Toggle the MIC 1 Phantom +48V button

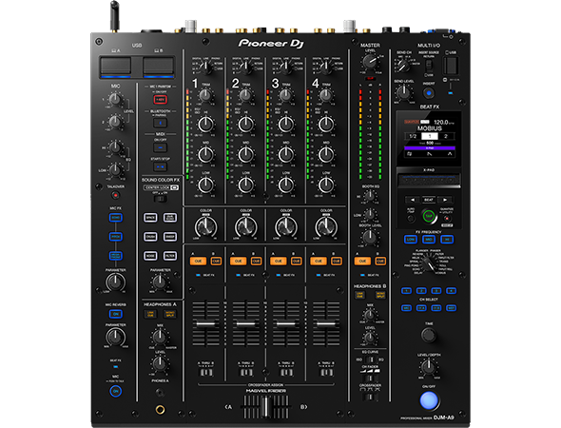click(x=161, y=99)
